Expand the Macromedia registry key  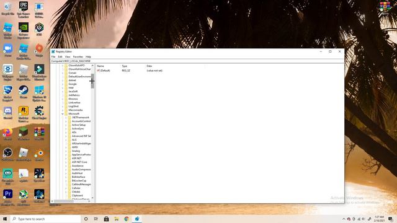point(63,110)
